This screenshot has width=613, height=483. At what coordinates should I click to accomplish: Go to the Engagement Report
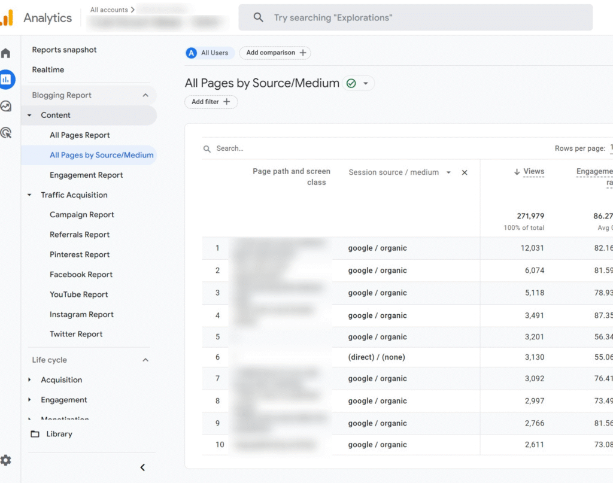[86, 175]
